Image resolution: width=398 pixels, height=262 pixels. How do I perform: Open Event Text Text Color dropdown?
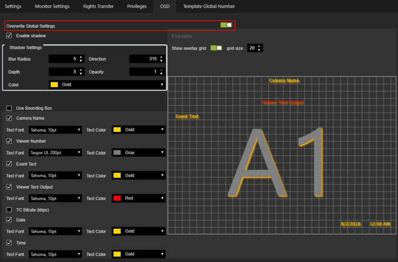[x=139, y=175]
